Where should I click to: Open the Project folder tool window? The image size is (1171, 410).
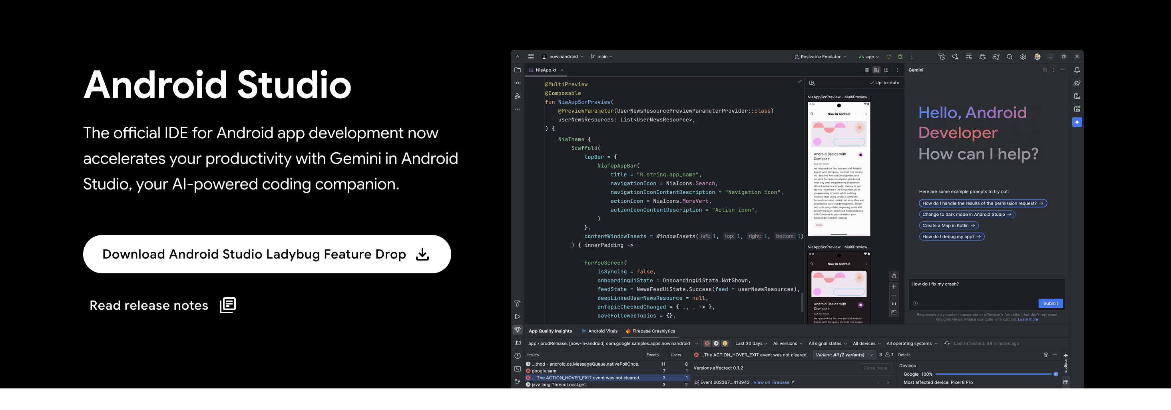[517, 70]
